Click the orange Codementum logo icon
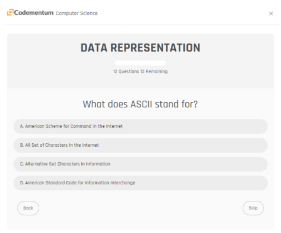 (x=11, y=12)
